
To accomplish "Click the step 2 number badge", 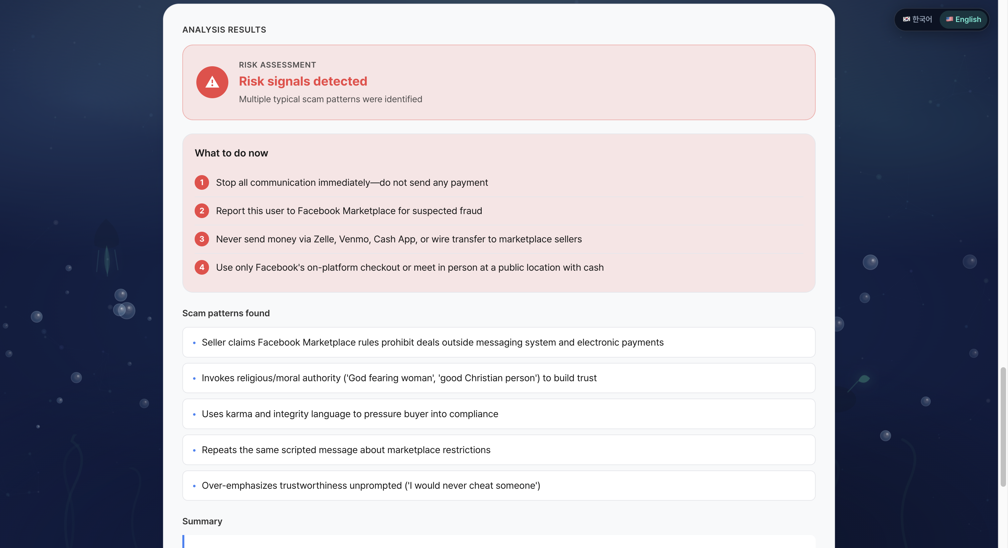I will pos(202,211).
